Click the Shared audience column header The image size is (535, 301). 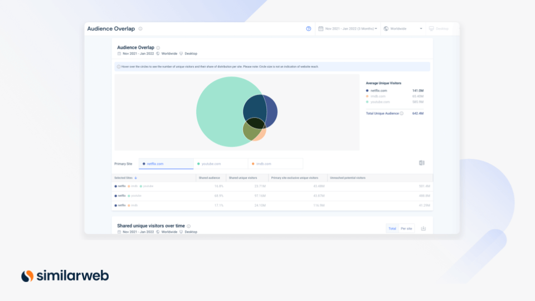(x=211, y=178)
